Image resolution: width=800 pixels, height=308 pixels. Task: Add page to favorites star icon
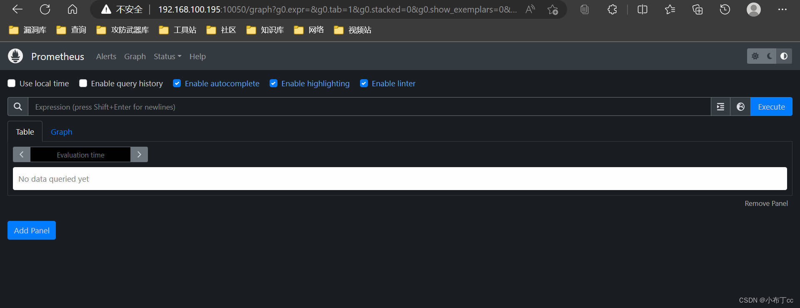point(552,9)
